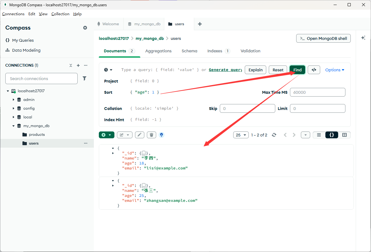Focus the Search connections field

pyautogui.click(x=41, y=78)
